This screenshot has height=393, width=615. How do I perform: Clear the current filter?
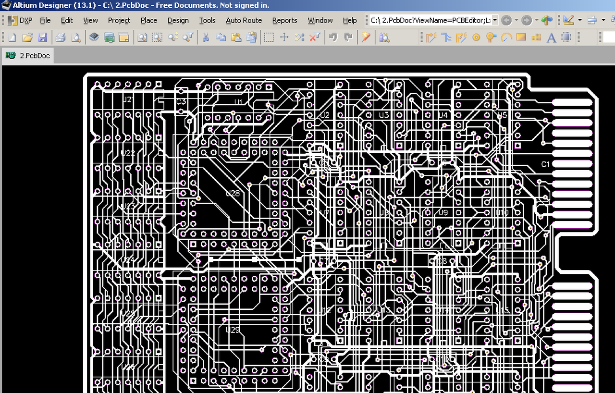(x=315, y=37)
